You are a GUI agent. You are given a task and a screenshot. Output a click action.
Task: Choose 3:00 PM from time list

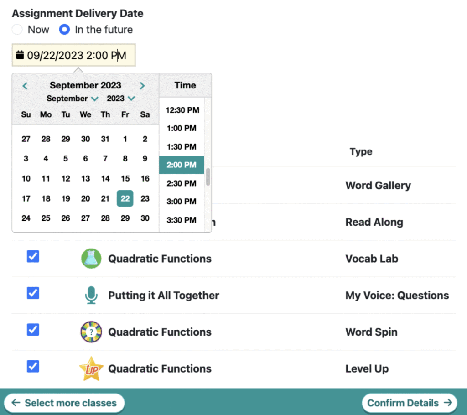[182, 202]
